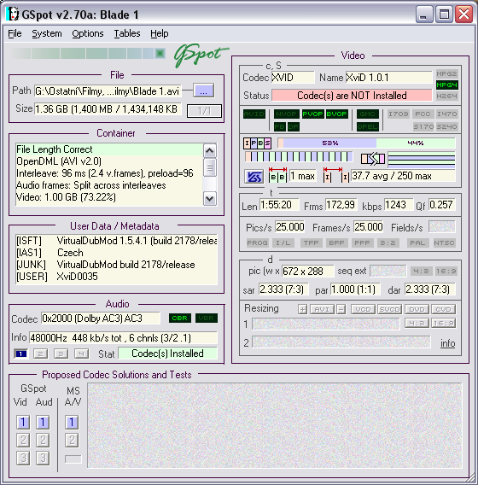
Task: Click the BFF indicator
Action: pyautogui.click(x=336, y=242)
